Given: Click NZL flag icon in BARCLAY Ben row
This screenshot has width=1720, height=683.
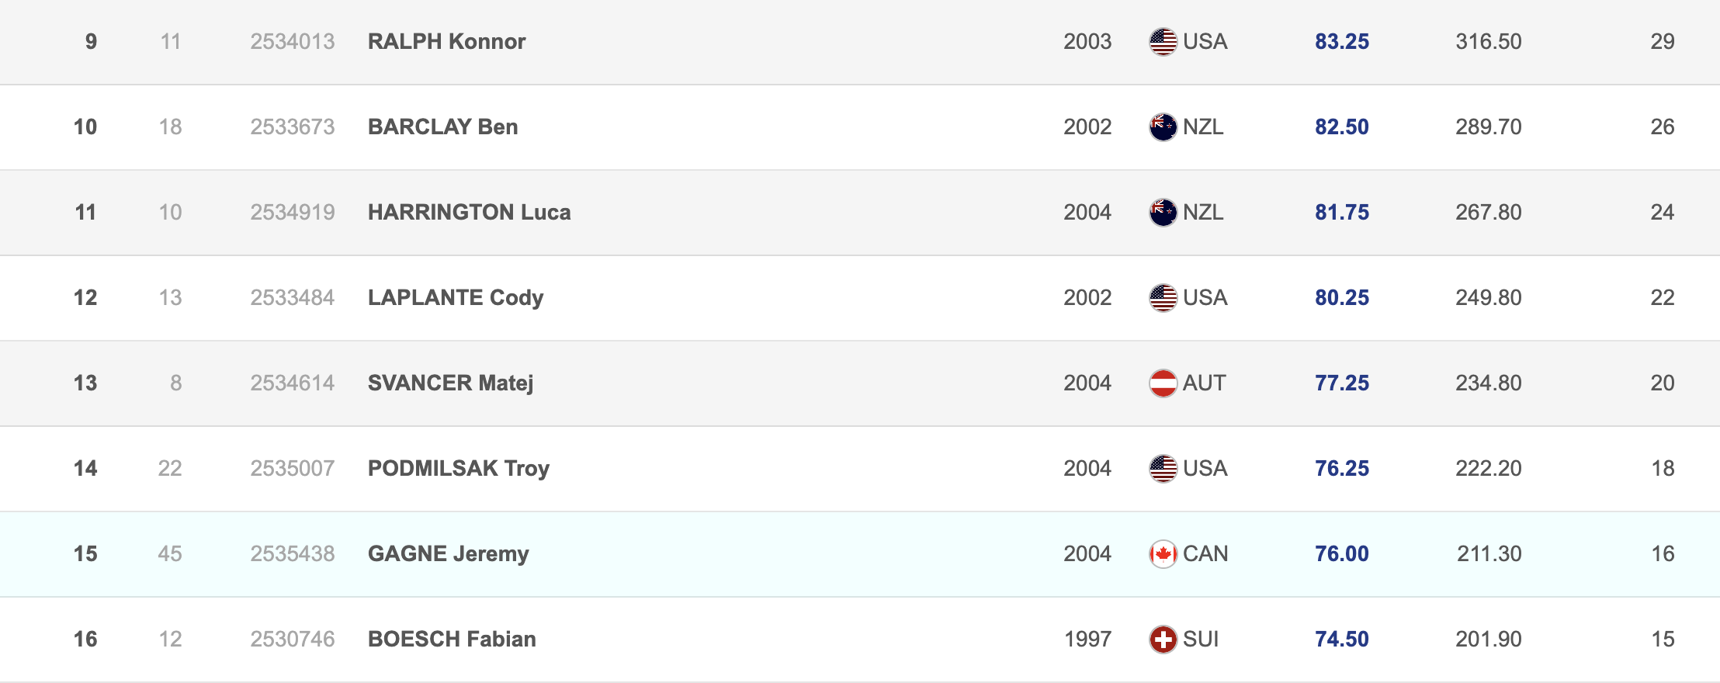Looking at the screenshot, I should [1163, 127].
